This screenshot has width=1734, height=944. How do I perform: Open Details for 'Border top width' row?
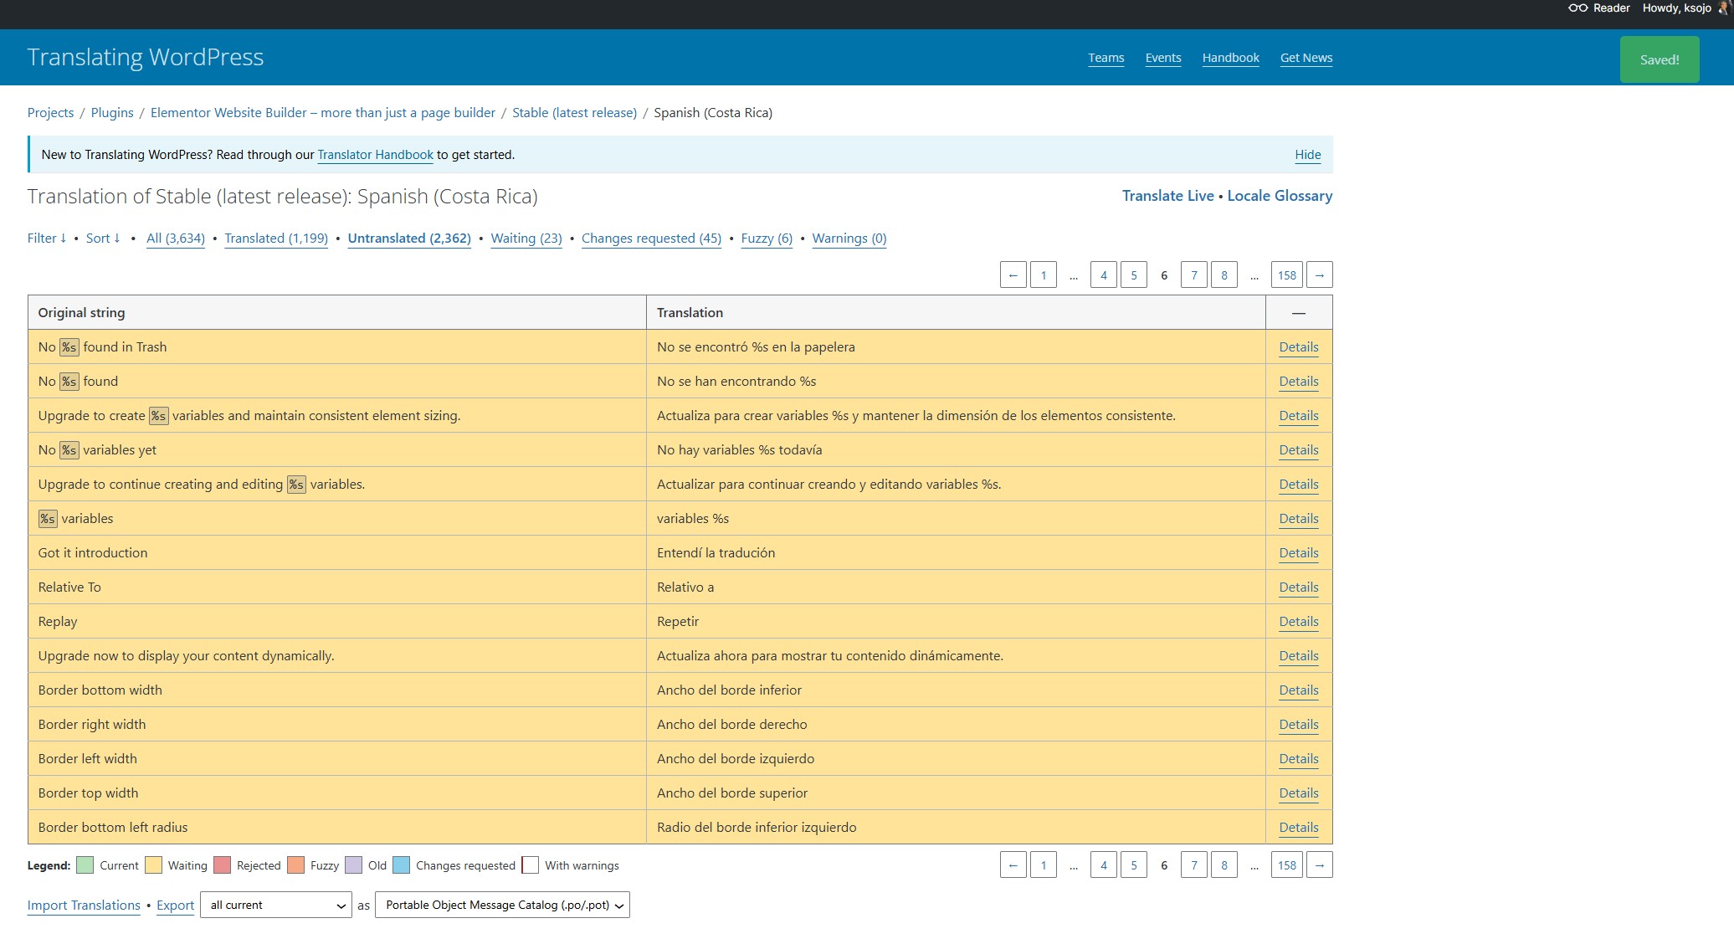pos(1299,793)
